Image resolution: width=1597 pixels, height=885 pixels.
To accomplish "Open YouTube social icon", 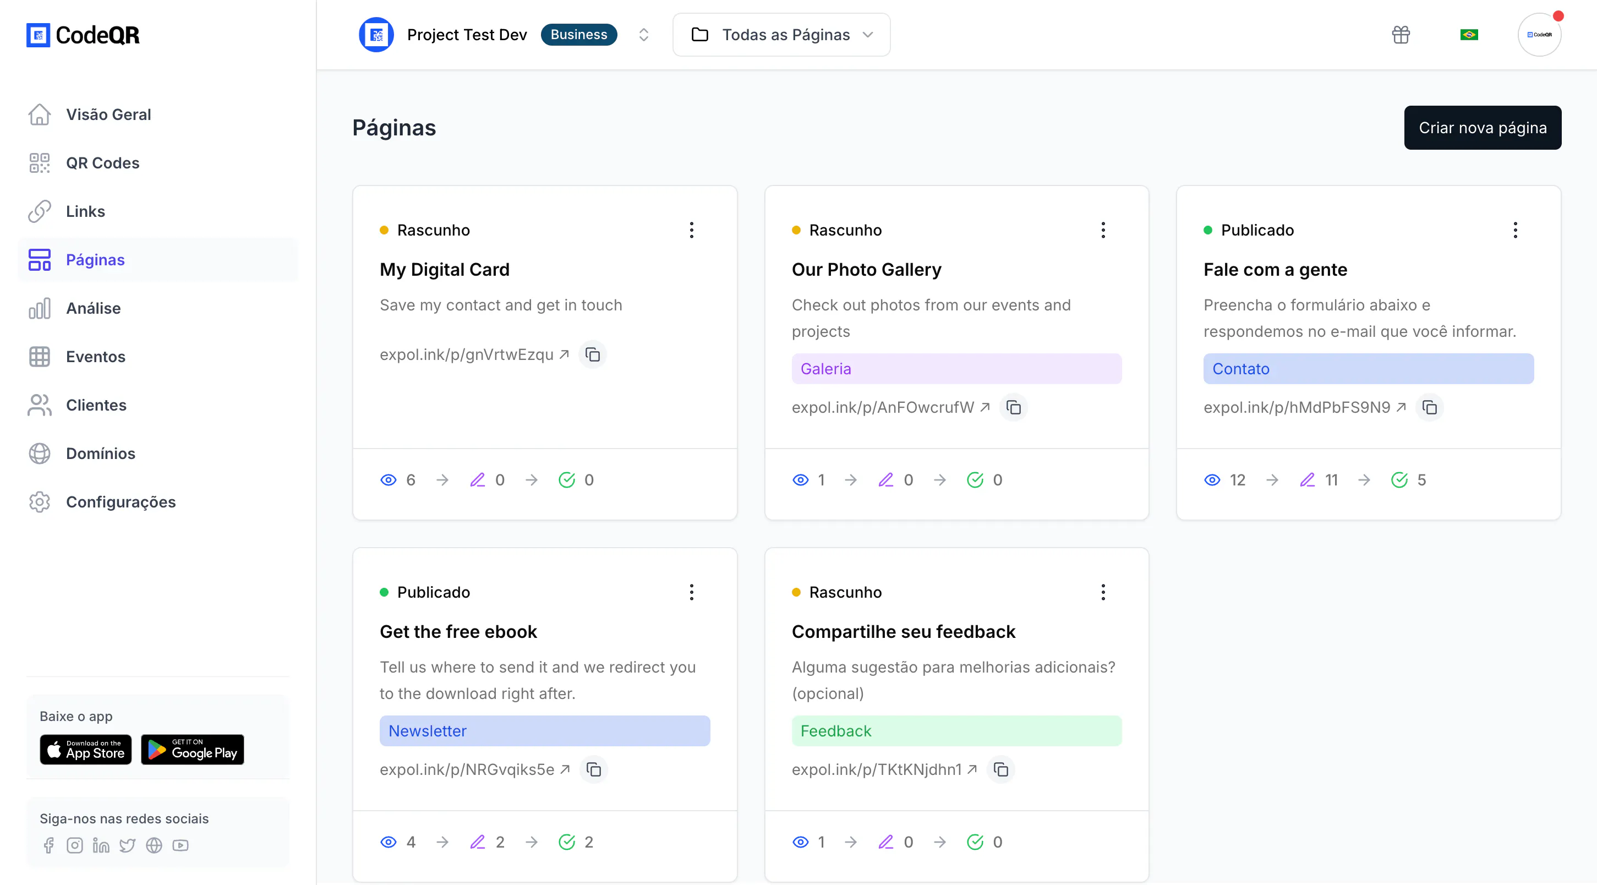I will click(x=181, y=845).
